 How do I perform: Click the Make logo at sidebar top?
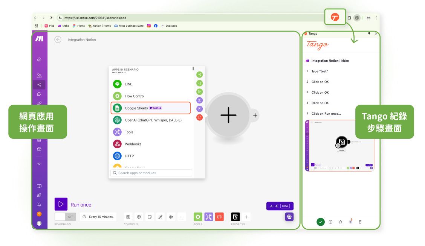(39, 39)
